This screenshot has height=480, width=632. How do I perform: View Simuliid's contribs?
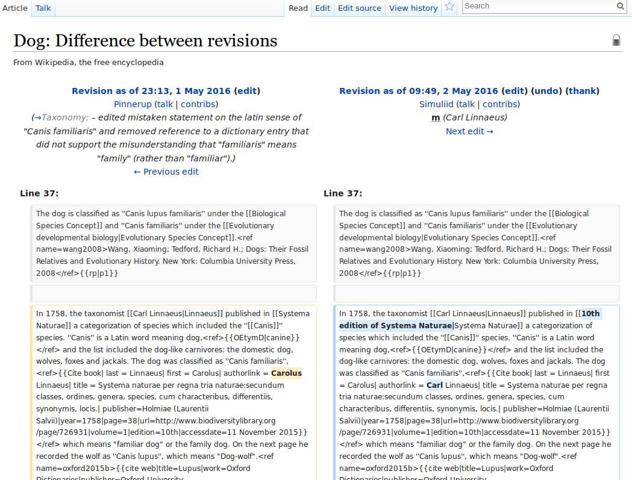pos(500,104)
